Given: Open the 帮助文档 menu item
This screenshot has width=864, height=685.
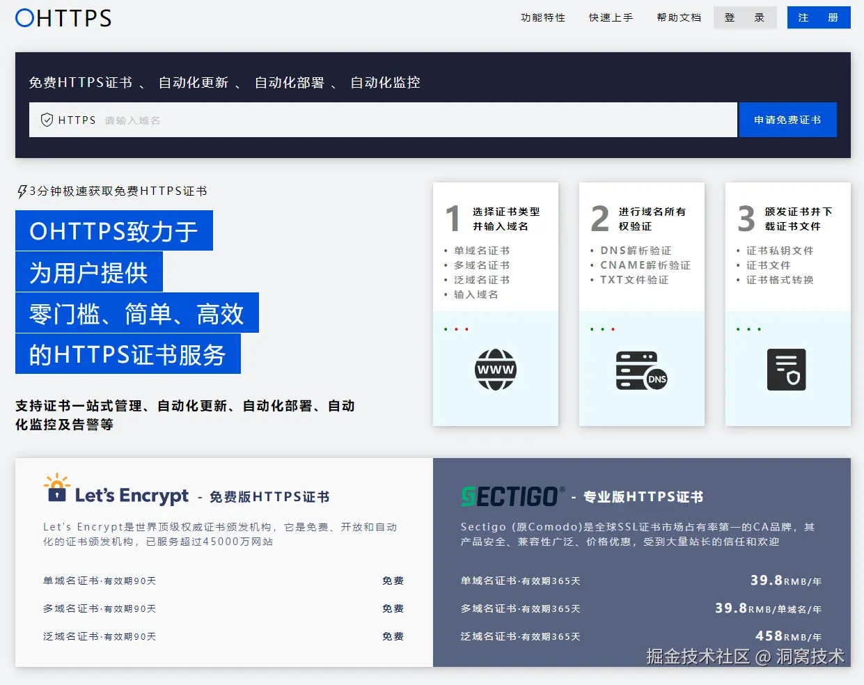Looking at the screenshot, I should pyautogui.click(x=679, y=17).
